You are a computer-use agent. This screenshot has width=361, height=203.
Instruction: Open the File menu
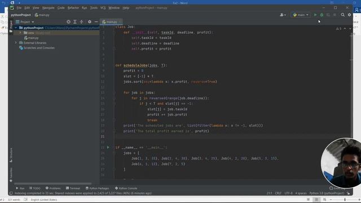click(x=19, y=8)
